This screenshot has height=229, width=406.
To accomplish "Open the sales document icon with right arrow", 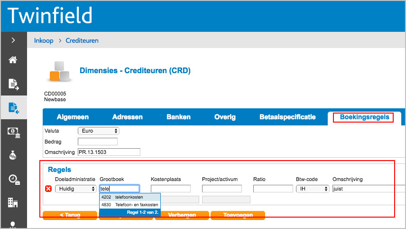I will (13, 84).
